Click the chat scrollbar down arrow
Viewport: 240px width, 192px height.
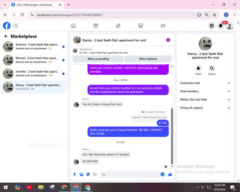172,167
